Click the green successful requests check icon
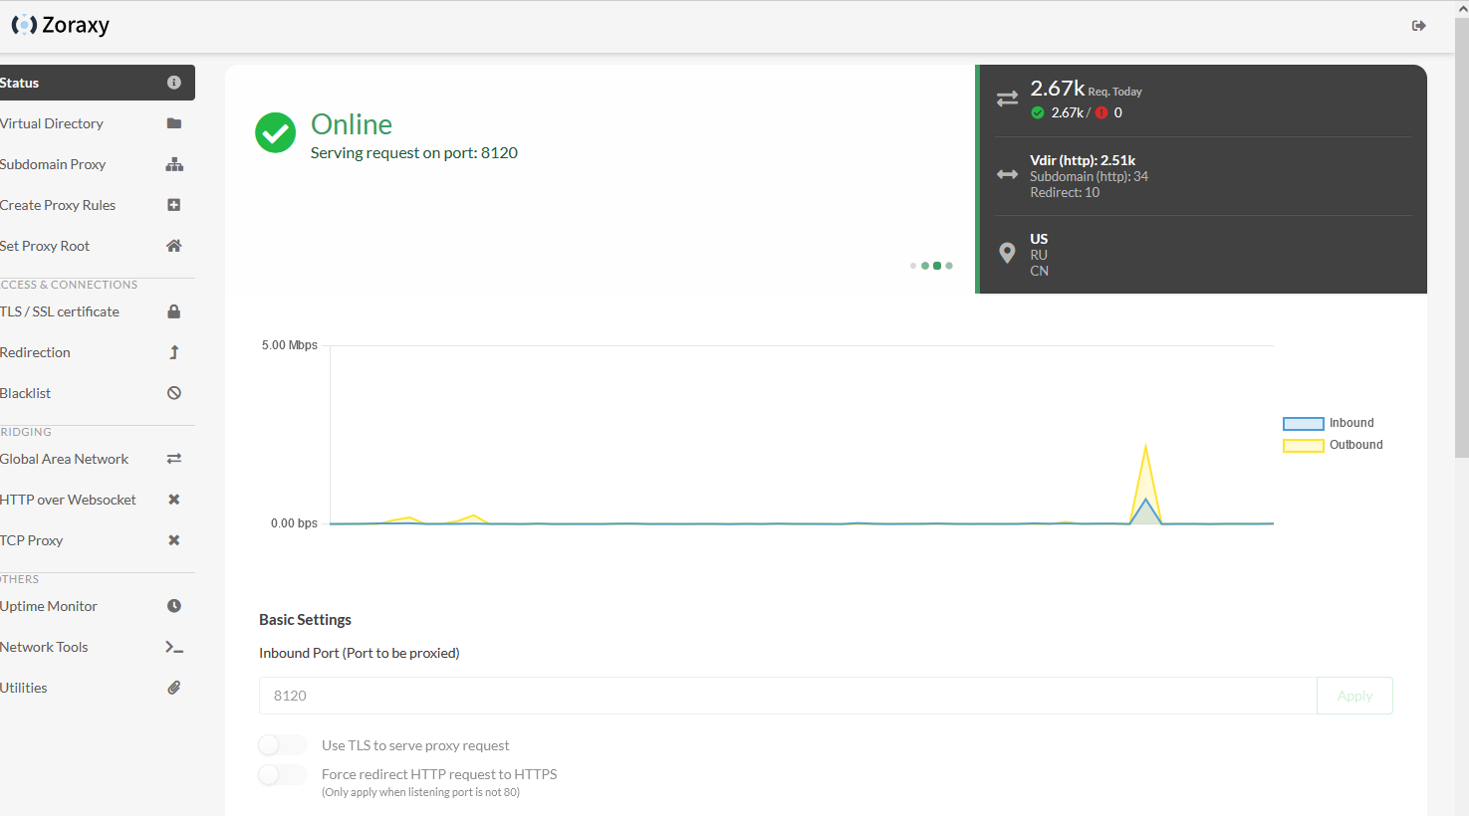 click(x=1038, y=112)
